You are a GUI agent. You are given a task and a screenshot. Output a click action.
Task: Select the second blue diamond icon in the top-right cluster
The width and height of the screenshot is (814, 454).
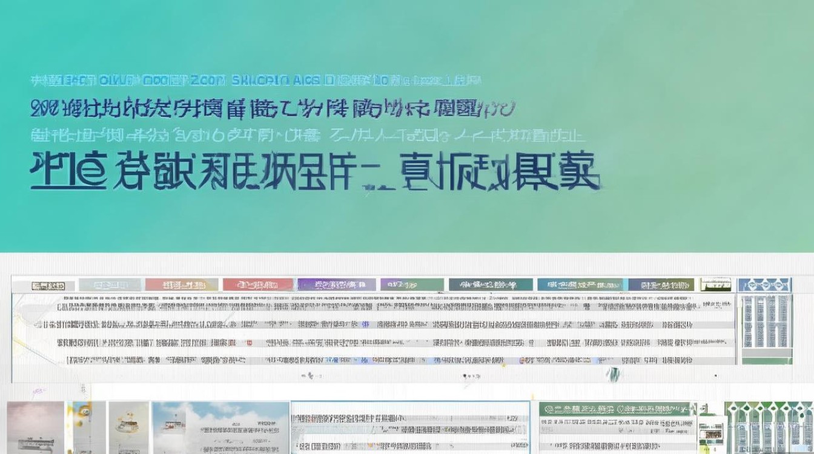point(766,283)
